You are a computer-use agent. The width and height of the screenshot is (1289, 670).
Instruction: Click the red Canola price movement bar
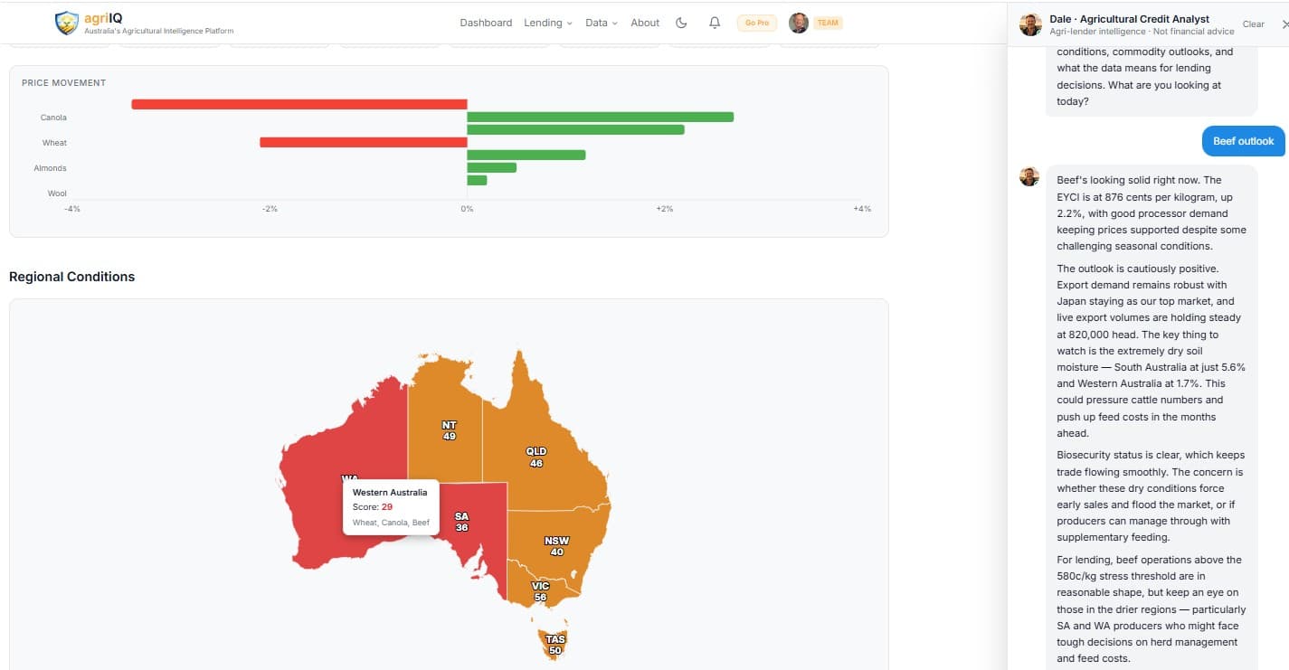[299, 104]
